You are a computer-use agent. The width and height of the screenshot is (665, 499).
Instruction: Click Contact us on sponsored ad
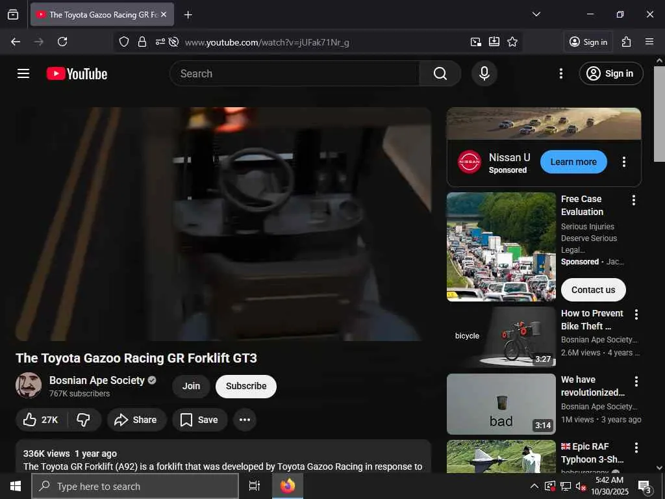pos(593,290)
